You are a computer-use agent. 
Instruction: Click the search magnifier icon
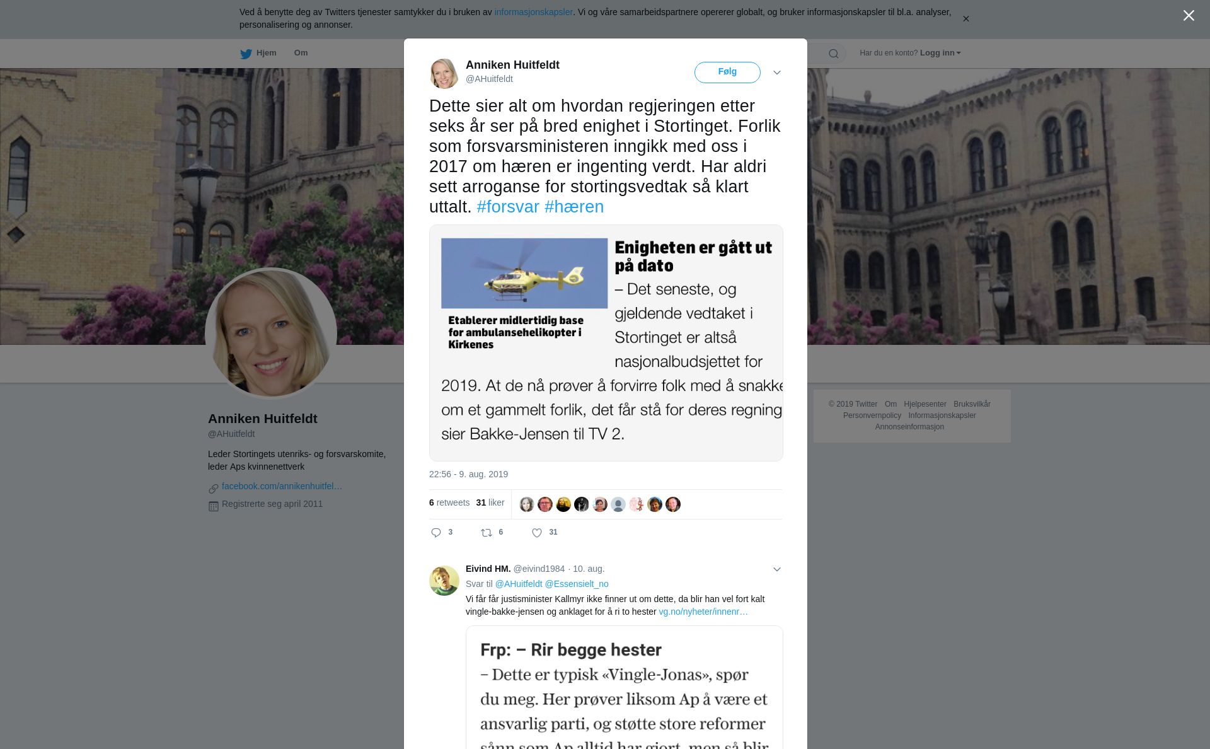tap(834, 54)
